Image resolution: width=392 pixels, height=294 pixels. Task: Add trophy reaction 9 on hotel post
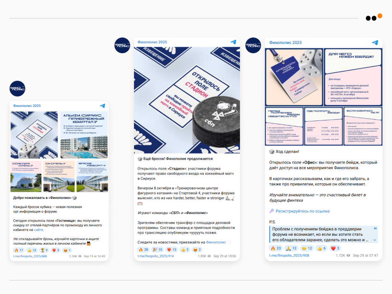click(44, 250)
